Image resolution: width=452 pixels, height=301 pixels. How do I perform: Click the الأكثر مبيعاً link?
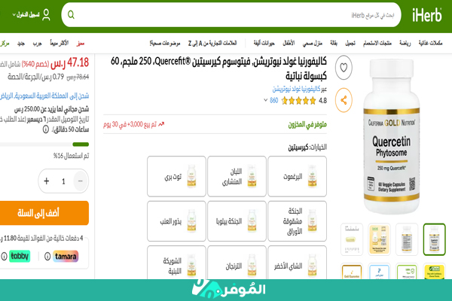(x=59, y=43)
